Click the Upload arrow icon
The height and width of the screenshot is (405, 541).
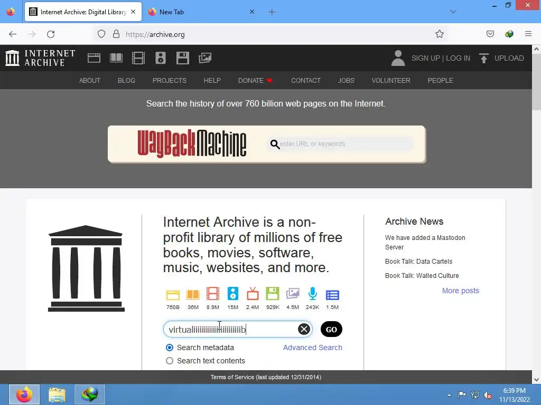pos(484,58)
